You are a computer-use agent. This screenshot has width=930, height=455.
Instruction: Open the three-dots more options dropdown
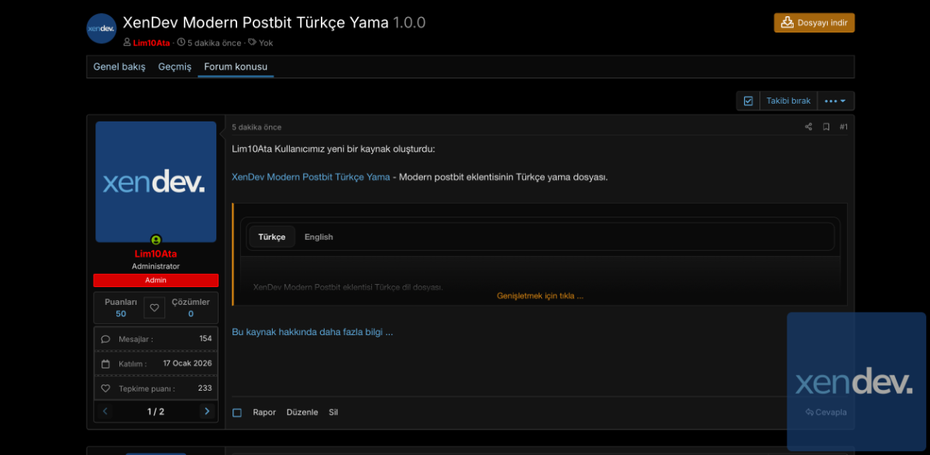click(x=835, y=101)
